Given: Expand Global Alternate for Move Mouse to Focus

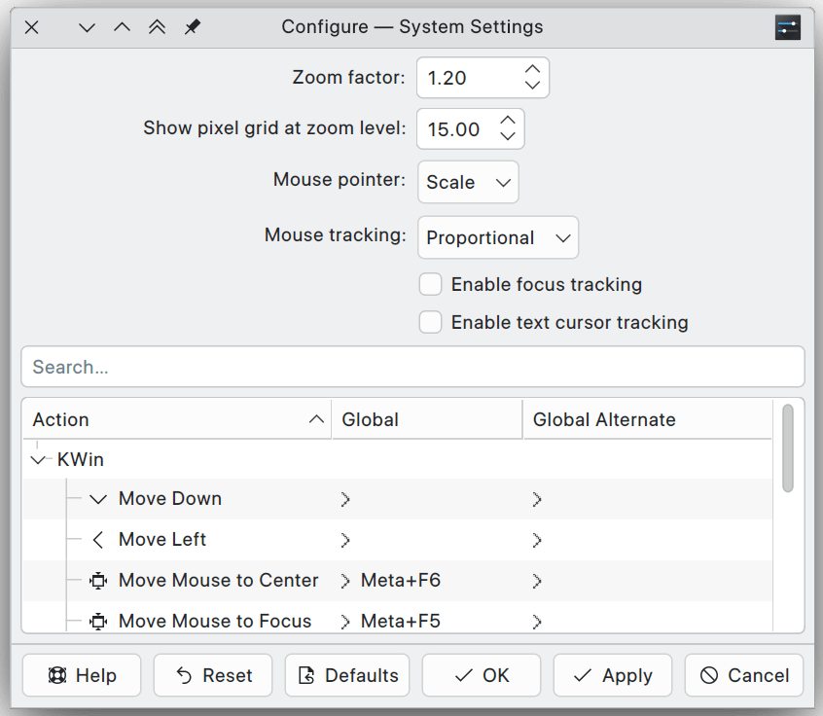Looking at the screenshot, I should click(536, 622).
